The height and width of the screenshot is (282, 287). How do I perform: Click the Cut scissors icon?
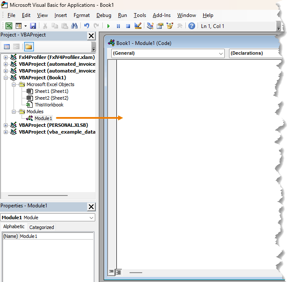pos(45,26)
